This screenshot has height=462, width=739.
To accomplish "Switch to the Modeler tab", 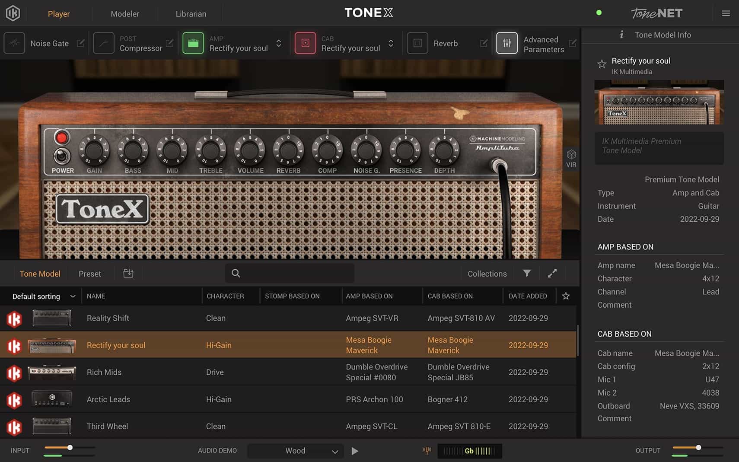I will click(125, 14).
